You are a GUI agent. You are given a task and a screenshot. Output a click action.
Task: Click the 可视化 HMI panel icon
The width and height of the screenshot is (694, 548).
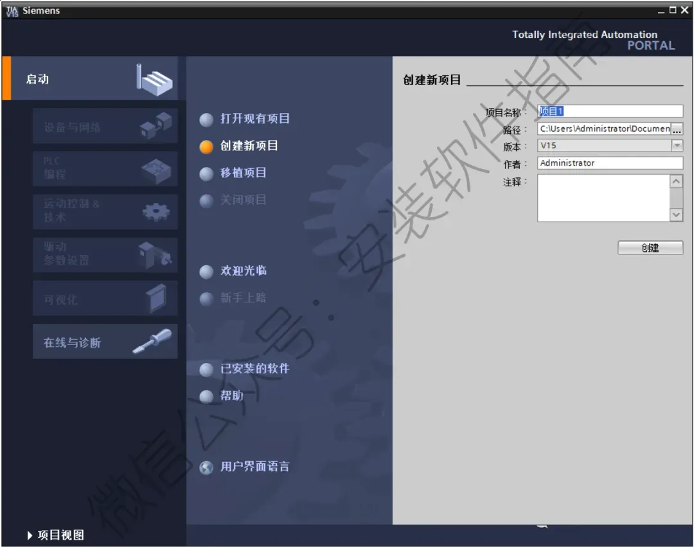[156, 298]
